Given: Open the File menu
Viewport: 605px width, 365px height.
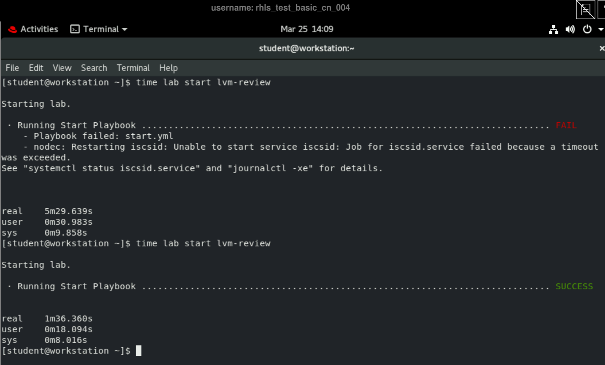Looking at the screenshot, I should click(12, 68).
